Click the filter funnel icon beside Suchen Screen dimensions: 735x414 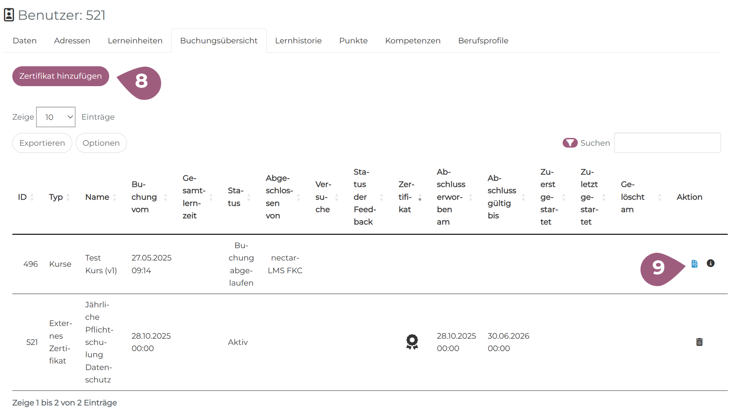tap(570, 143)
